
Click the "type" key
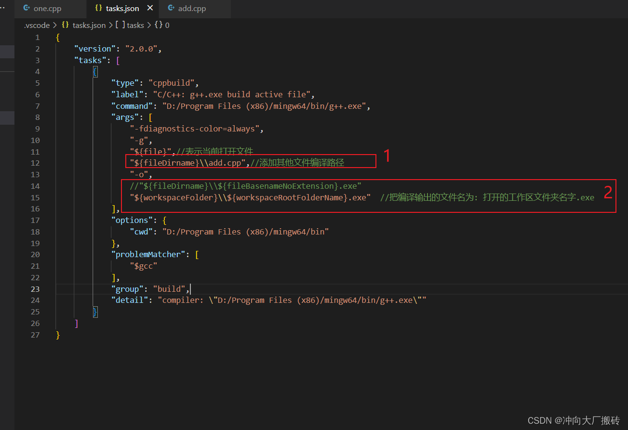coord(125,83)
